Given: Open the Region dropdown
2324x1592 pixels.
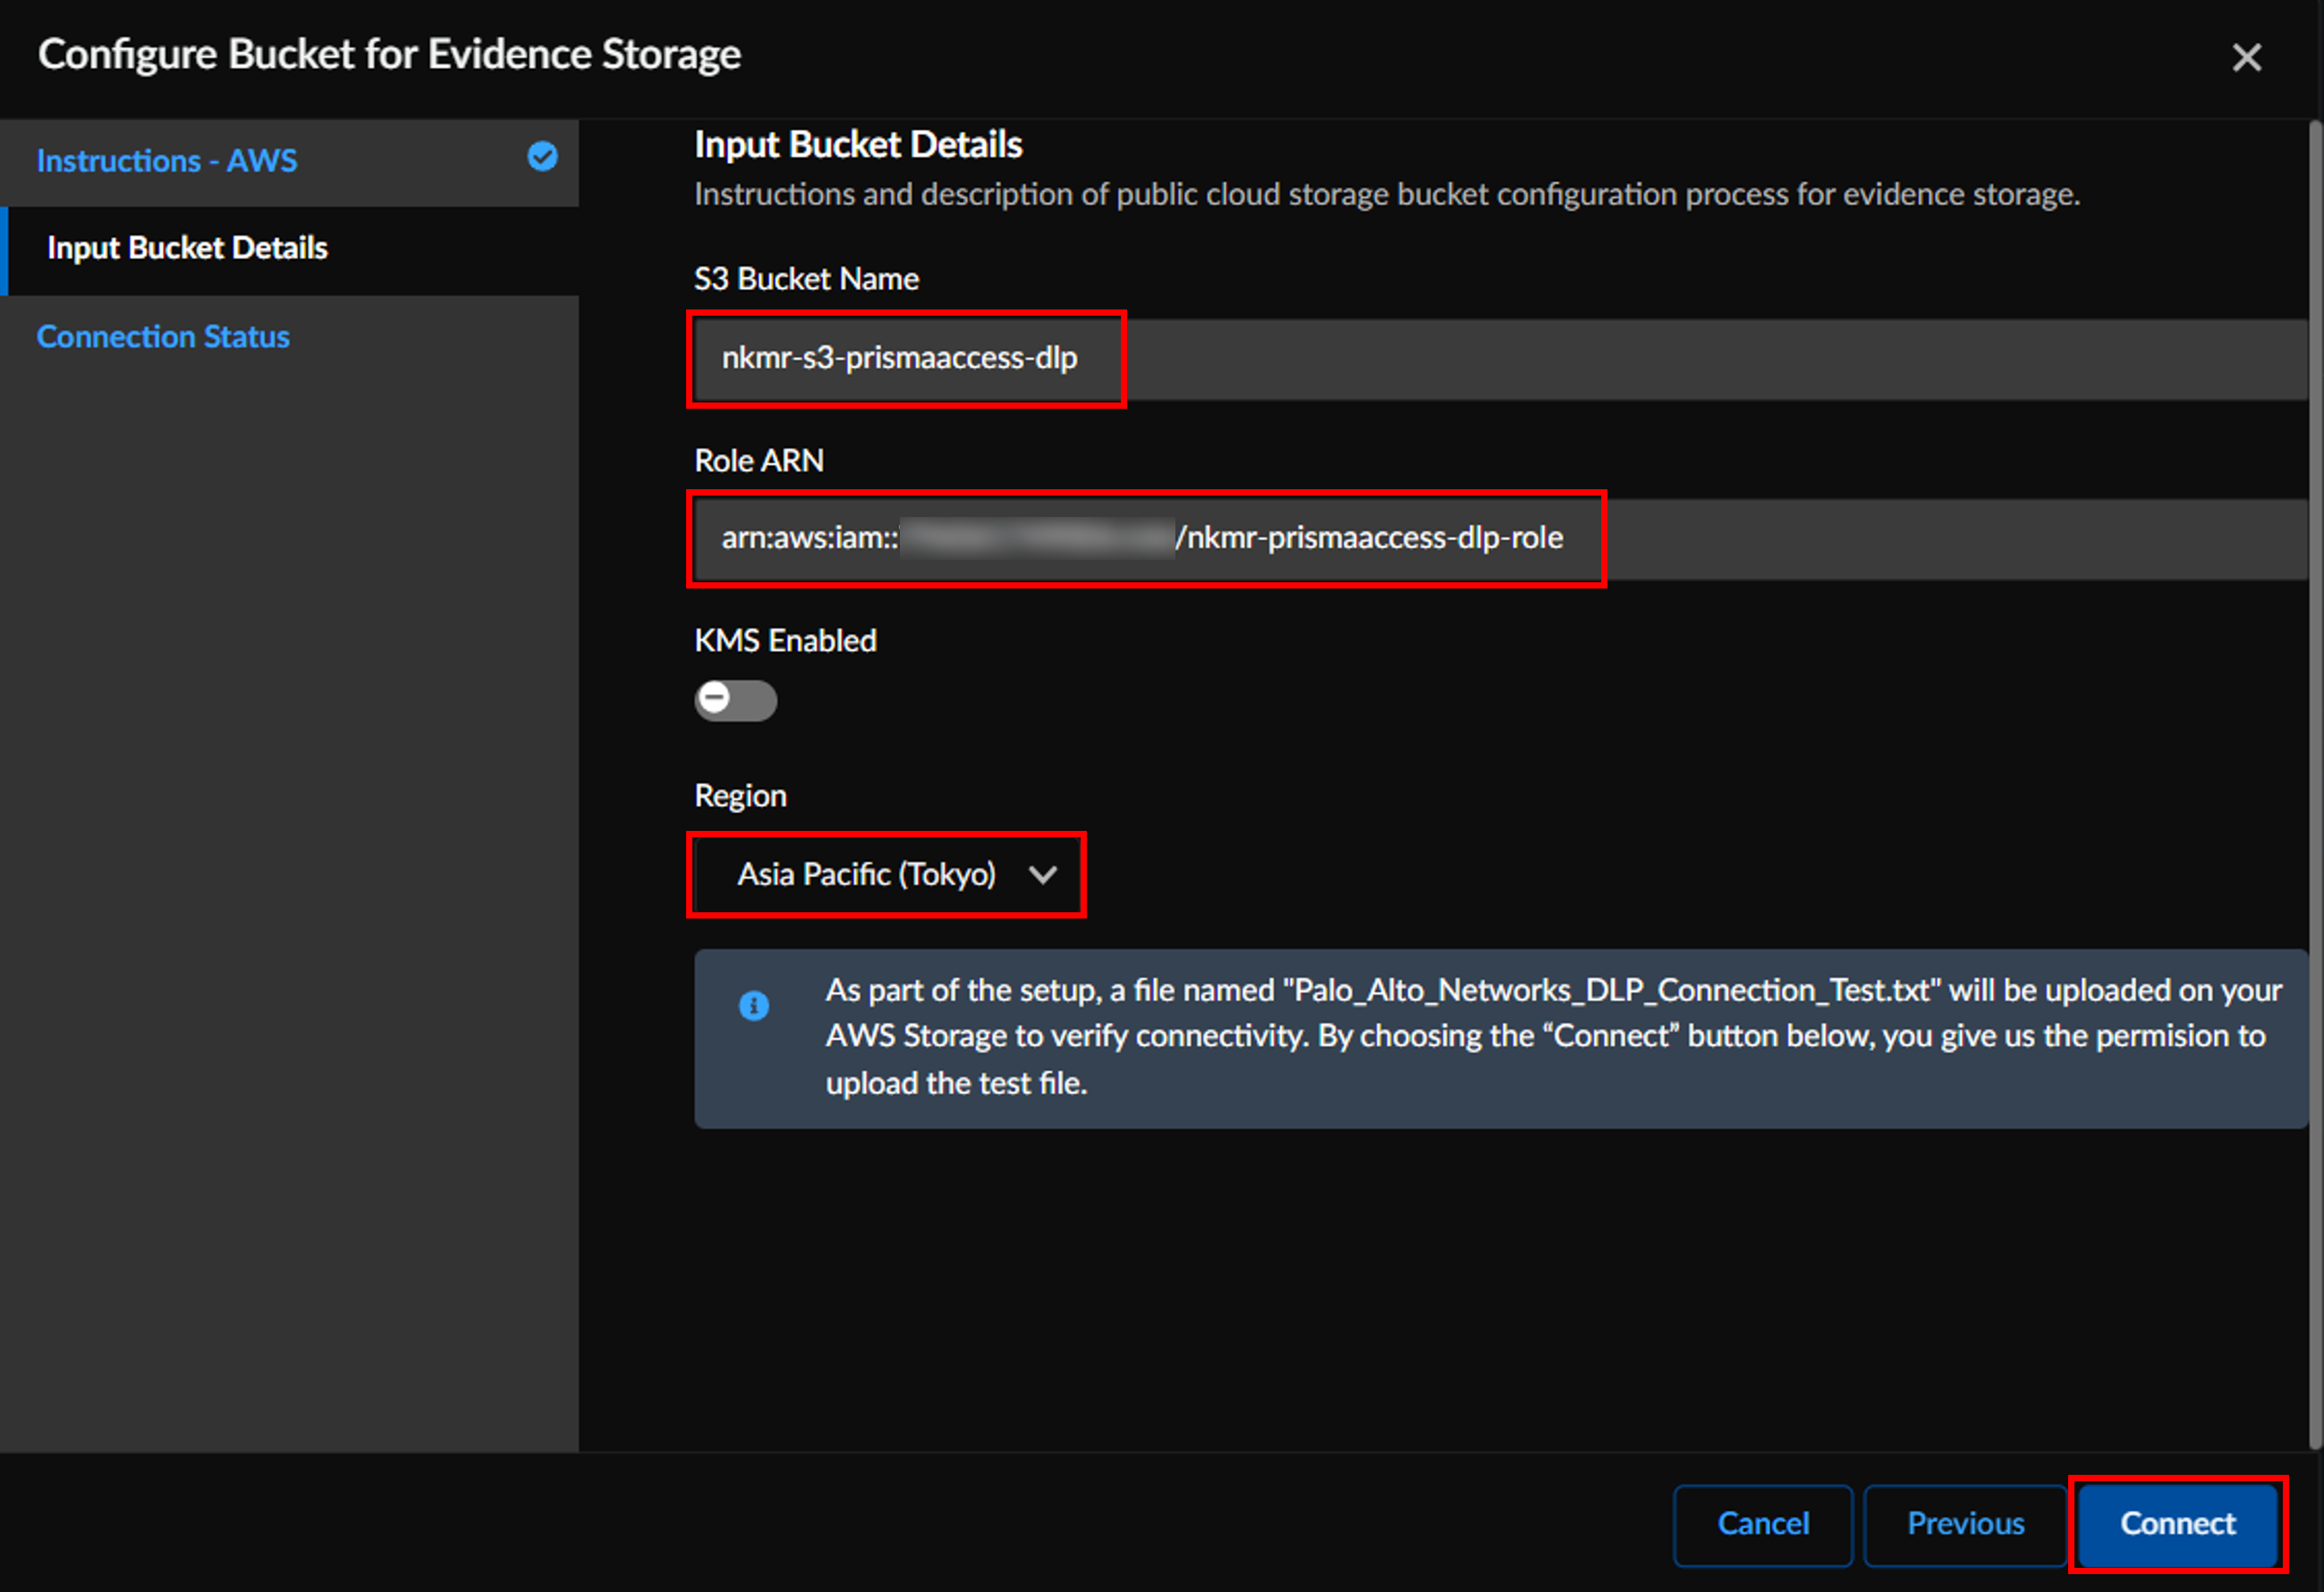Looking at the screenshot, I should 886,875.
